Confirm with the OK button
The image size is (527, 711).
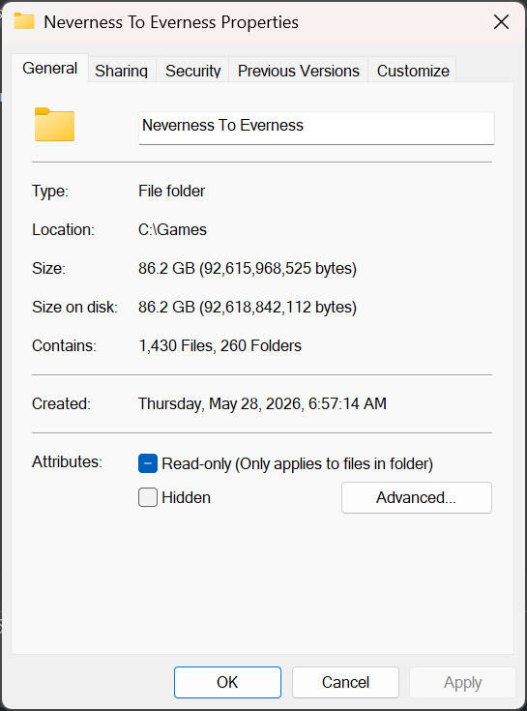point(227,682)
